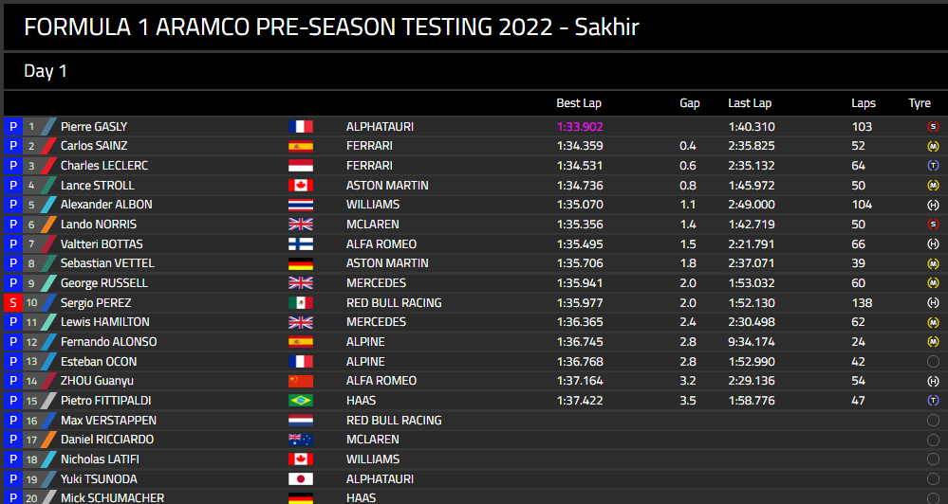
Task: Select the Best Lap column header
Action: (x=579, y=103)
